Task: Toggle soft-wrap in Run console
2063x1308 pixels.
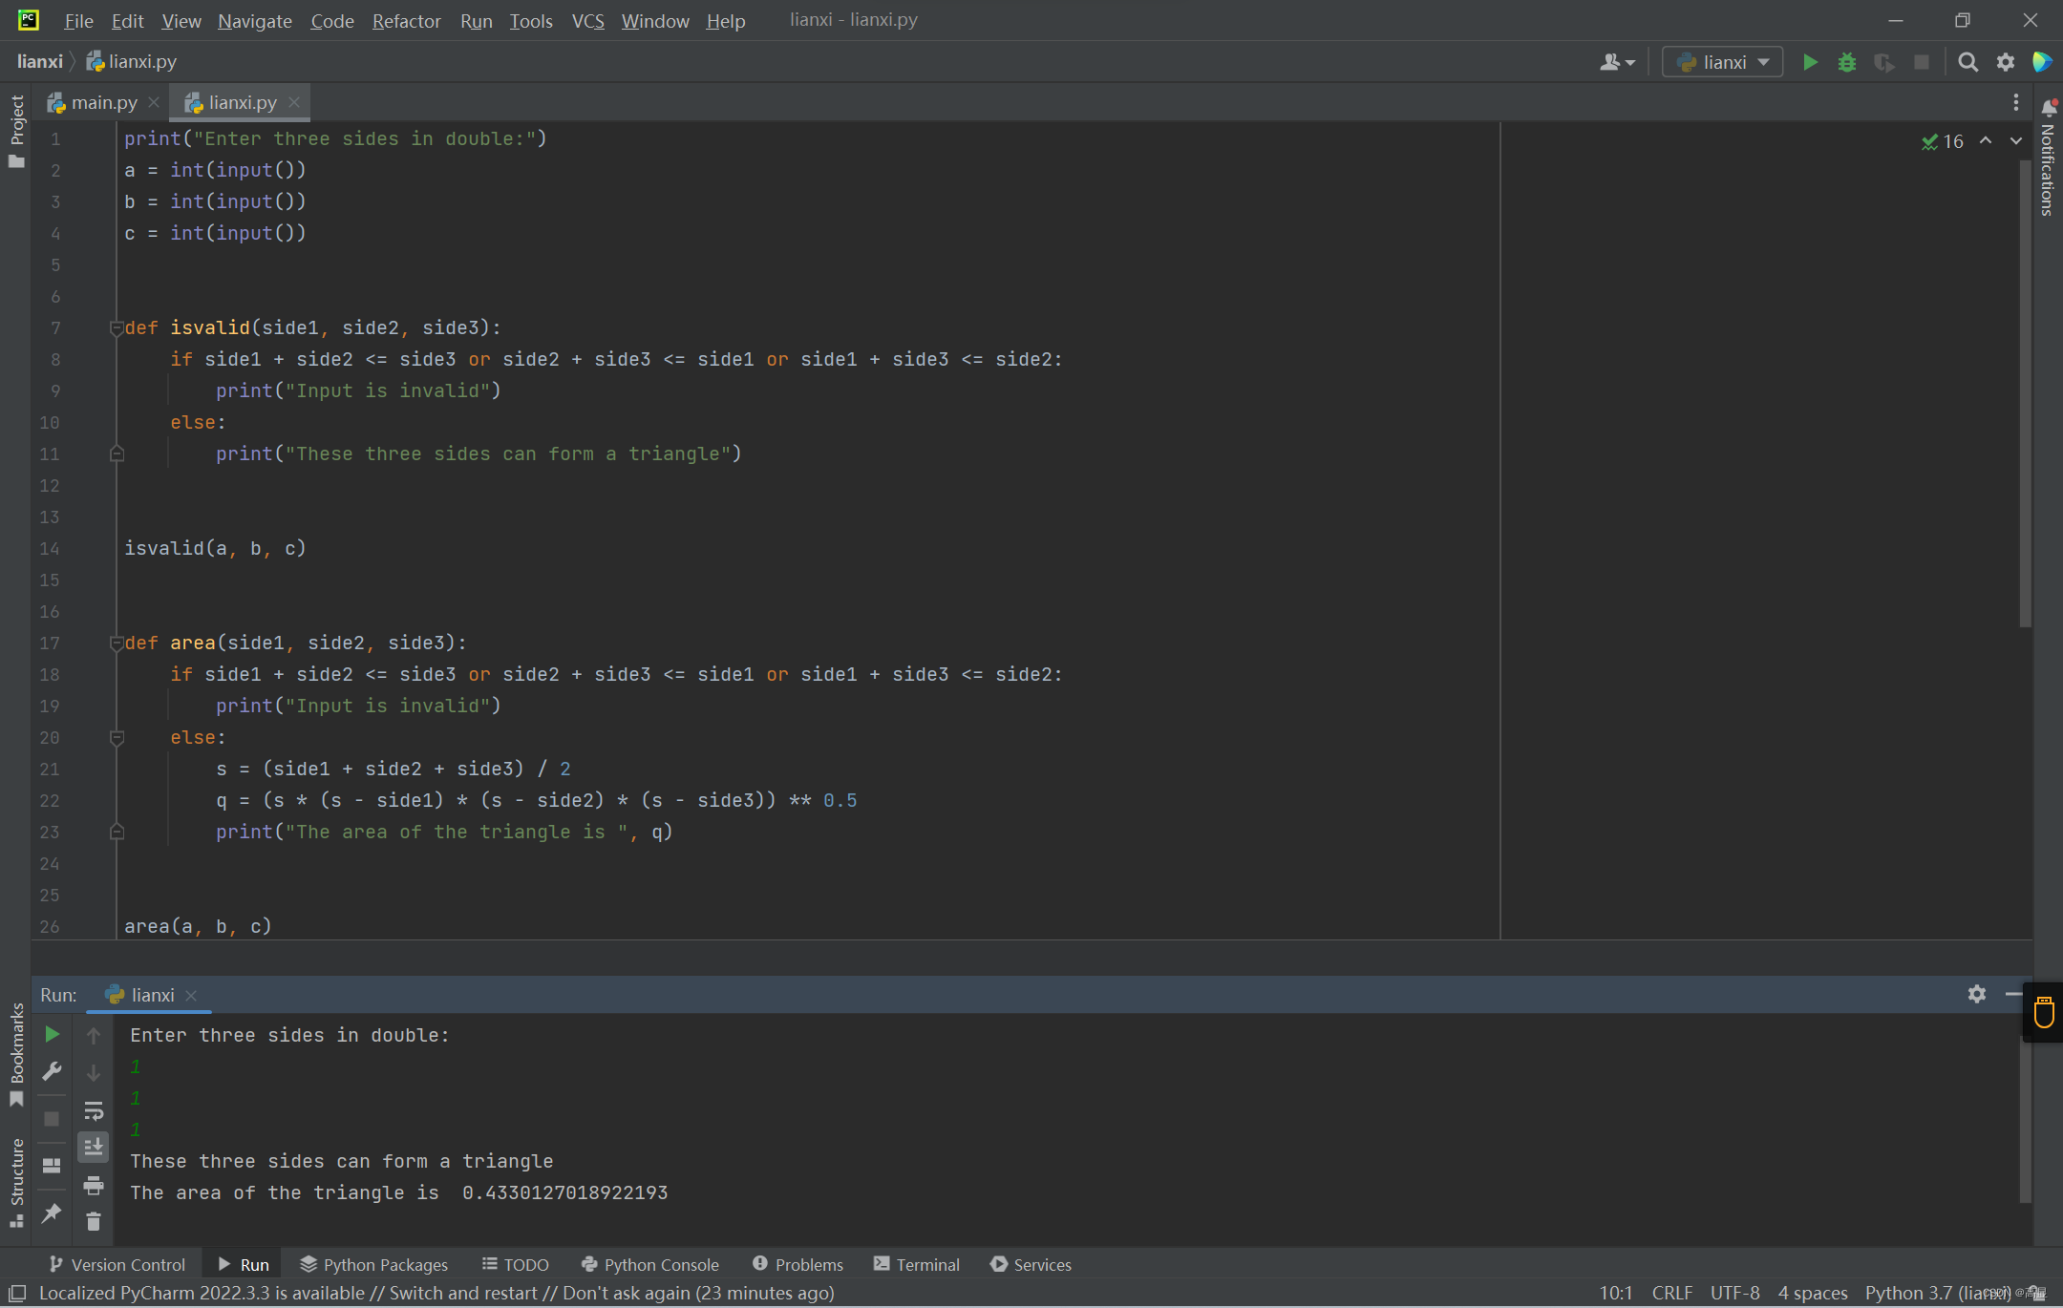Action: (94, 1110)
